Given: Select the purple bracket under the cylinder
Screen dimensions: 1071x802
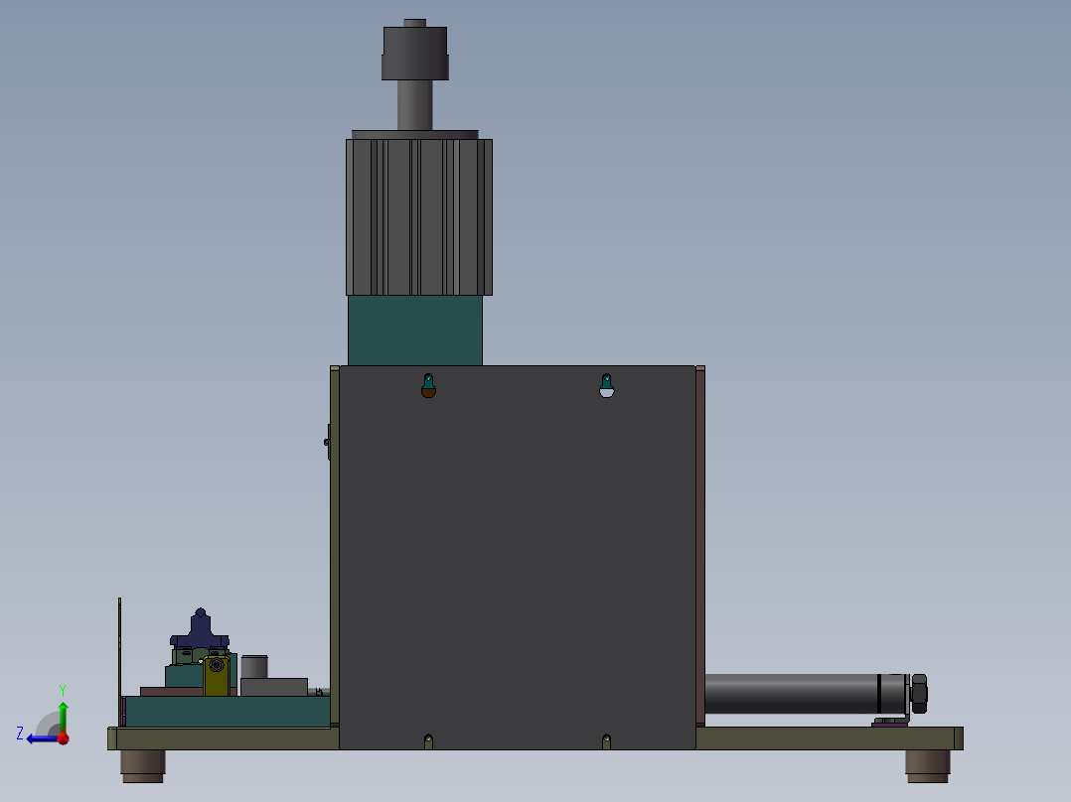Looking at the screenshot, I should pyautogui.click(x=890, y=723).
